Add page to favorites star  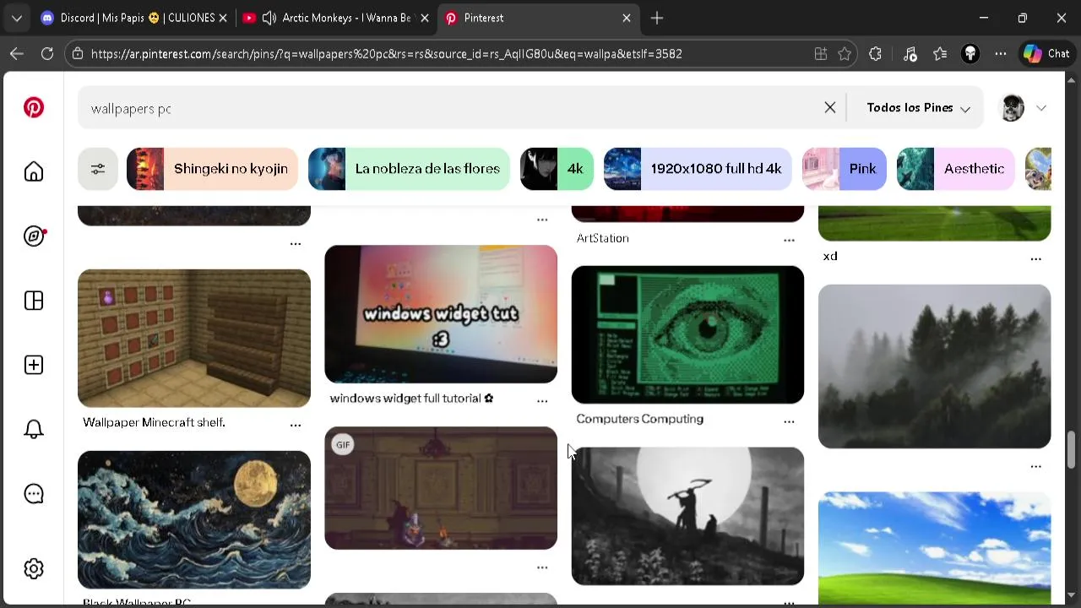[845, 53]
